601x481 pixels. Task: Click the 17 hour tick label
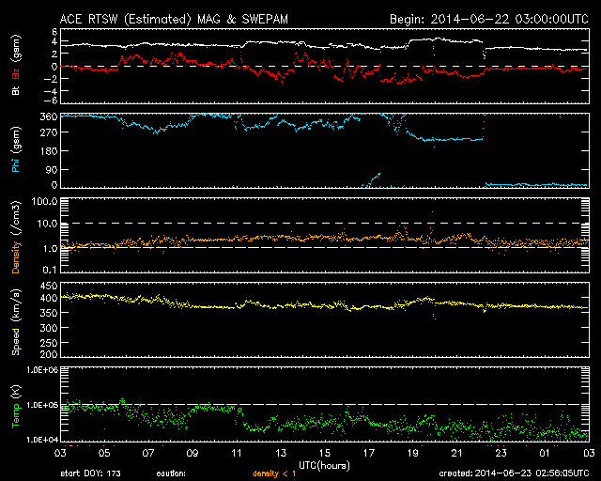369,454
